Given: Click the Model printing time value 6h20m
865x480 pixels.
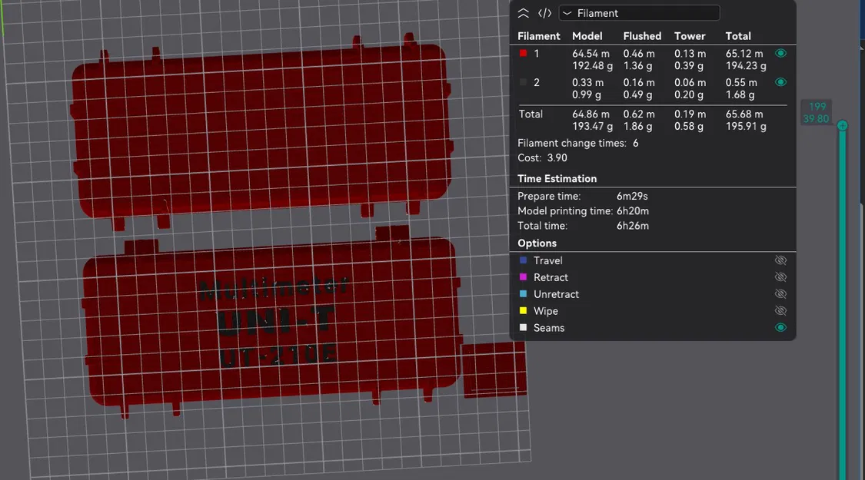Looking at the screenshot, I should 633,211.
